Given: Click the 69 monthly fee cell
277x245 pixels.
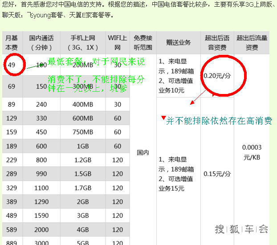Looking at the screenshot, I should point(12,86).
